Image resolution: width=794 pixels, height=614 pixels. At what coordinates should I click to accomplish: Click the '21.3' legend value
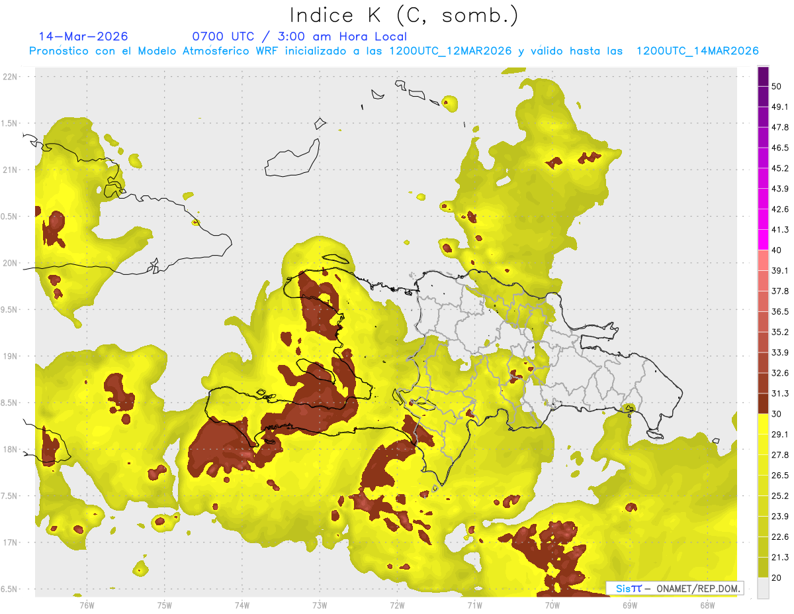780,557
